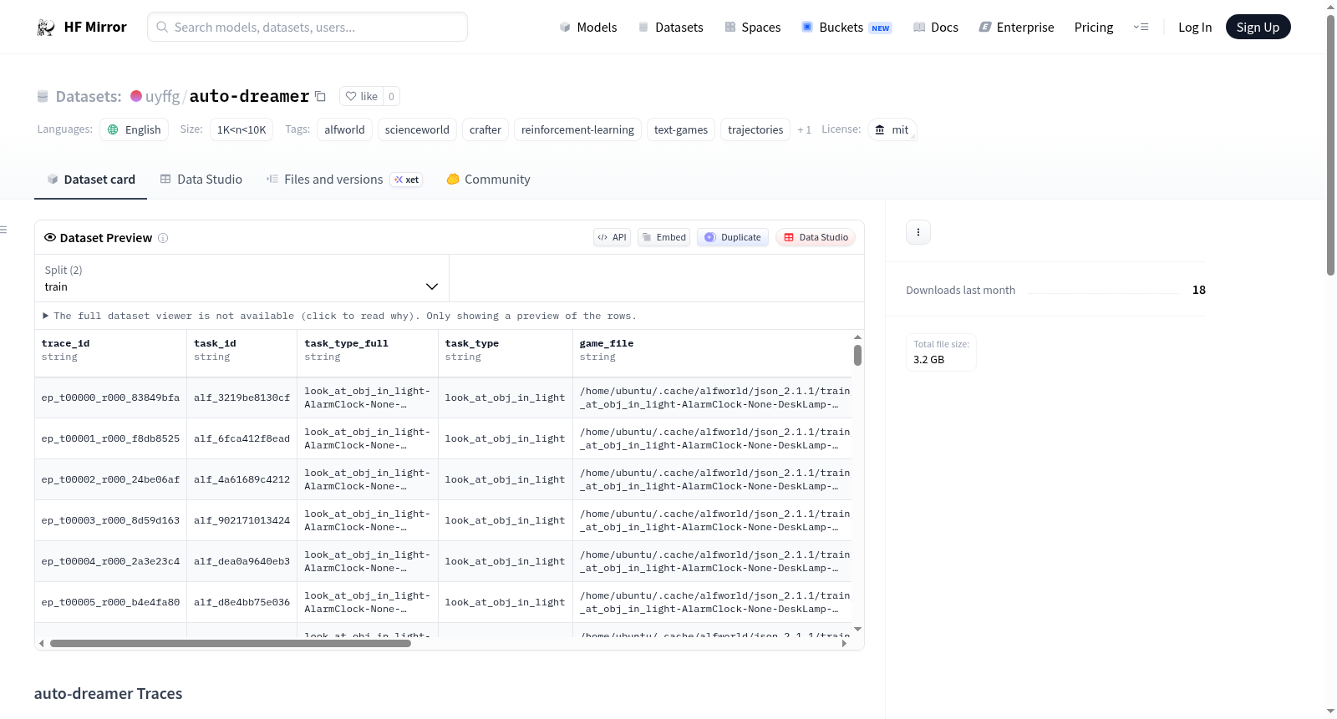Click the auto-dreamer dataset title
The height and width of the screenshot is (719, 1337).
[249, 96]
